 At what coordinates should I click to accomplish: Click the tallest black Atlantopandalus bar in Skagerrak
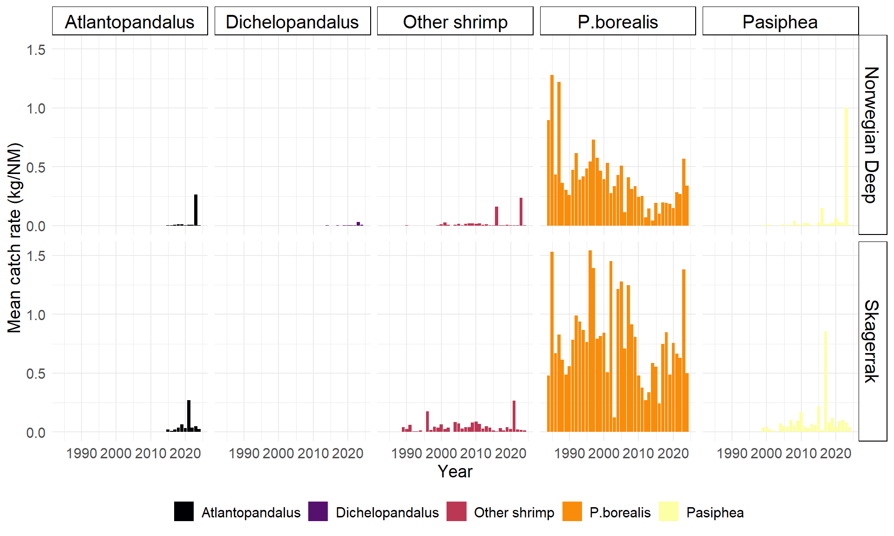click(x=189, y=415)
